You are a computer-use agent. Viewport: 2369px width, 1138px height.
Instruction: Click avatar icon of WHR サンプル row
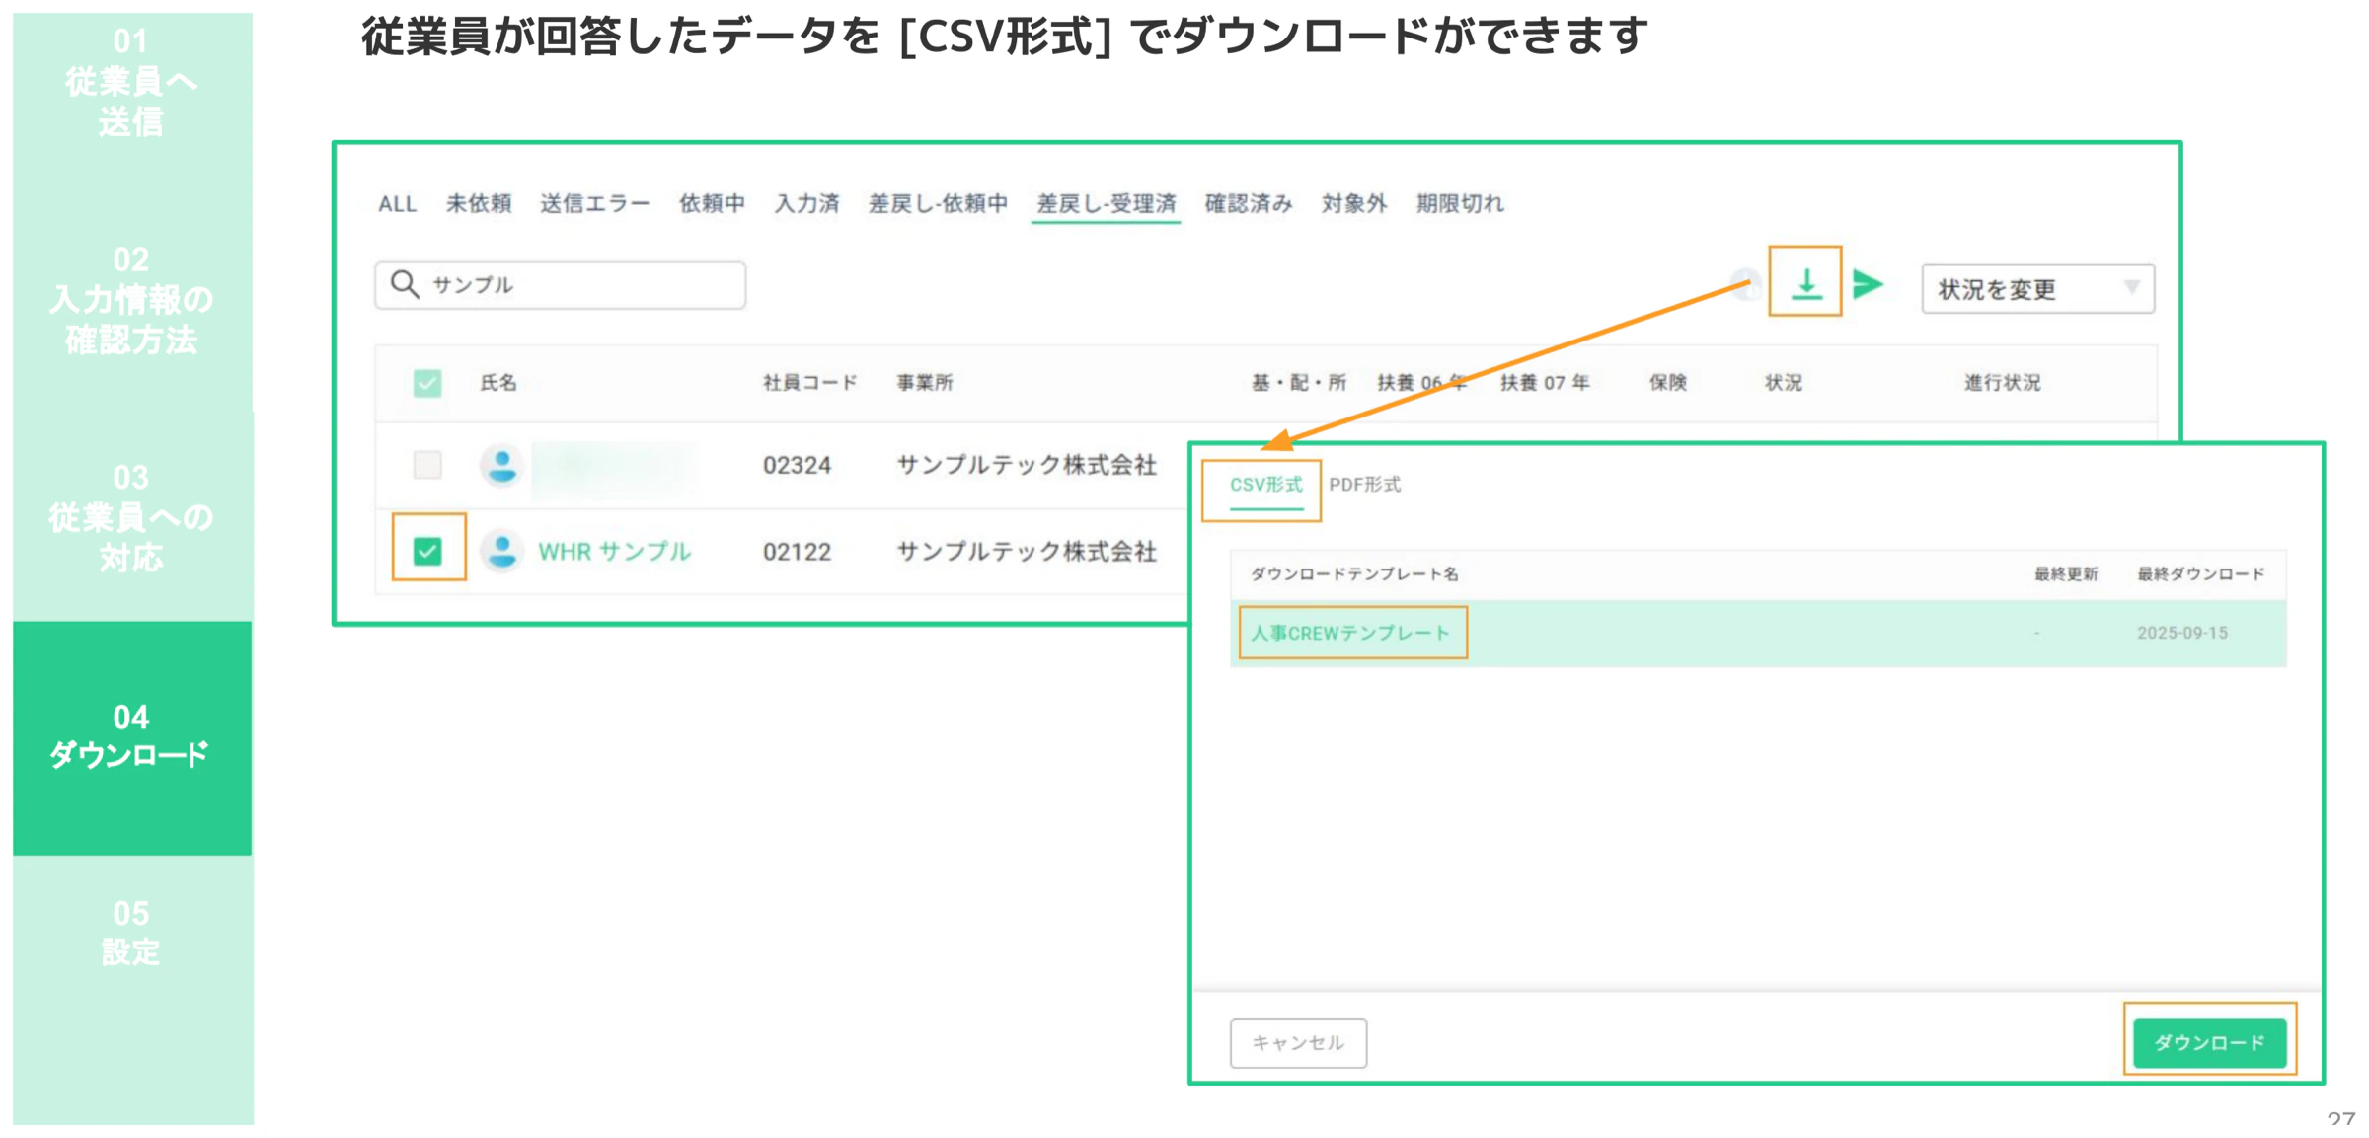tap(501, 551)
